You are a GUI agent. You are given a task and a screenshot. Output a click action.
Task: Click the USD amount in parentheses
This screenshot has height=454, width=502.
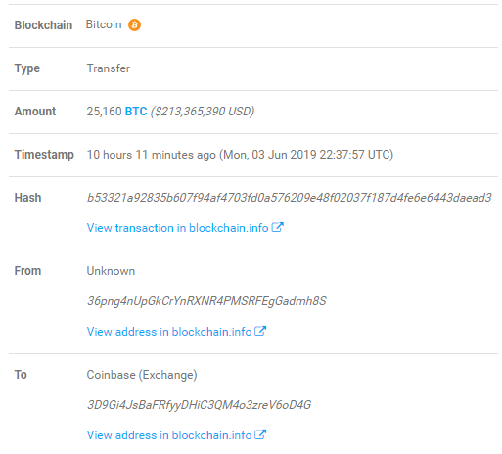203,112
